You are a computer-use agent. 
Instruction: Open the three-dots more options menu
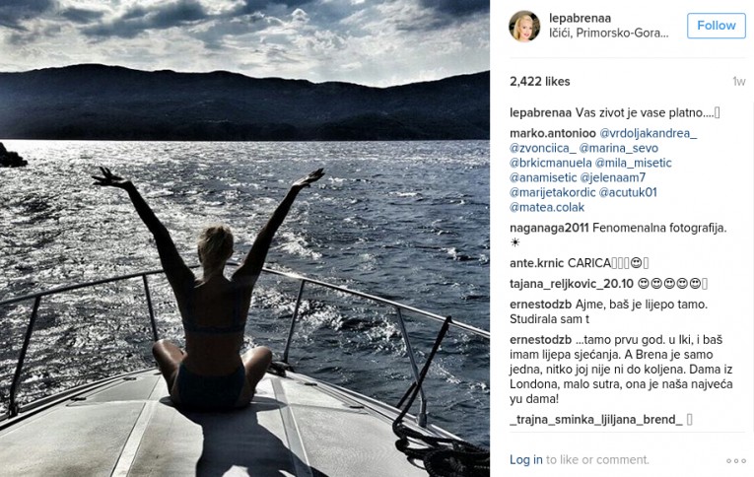[x=736, y=460]
